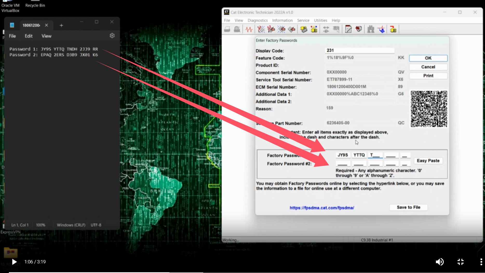
Task: Click the Easy Paste button
Action: (428, 161)
